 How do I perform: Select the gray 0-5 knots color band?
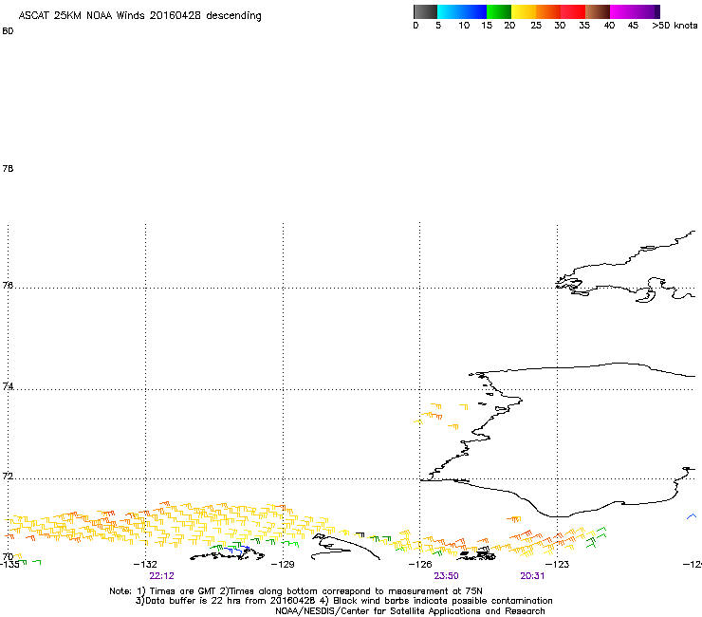tap(425, 11)
